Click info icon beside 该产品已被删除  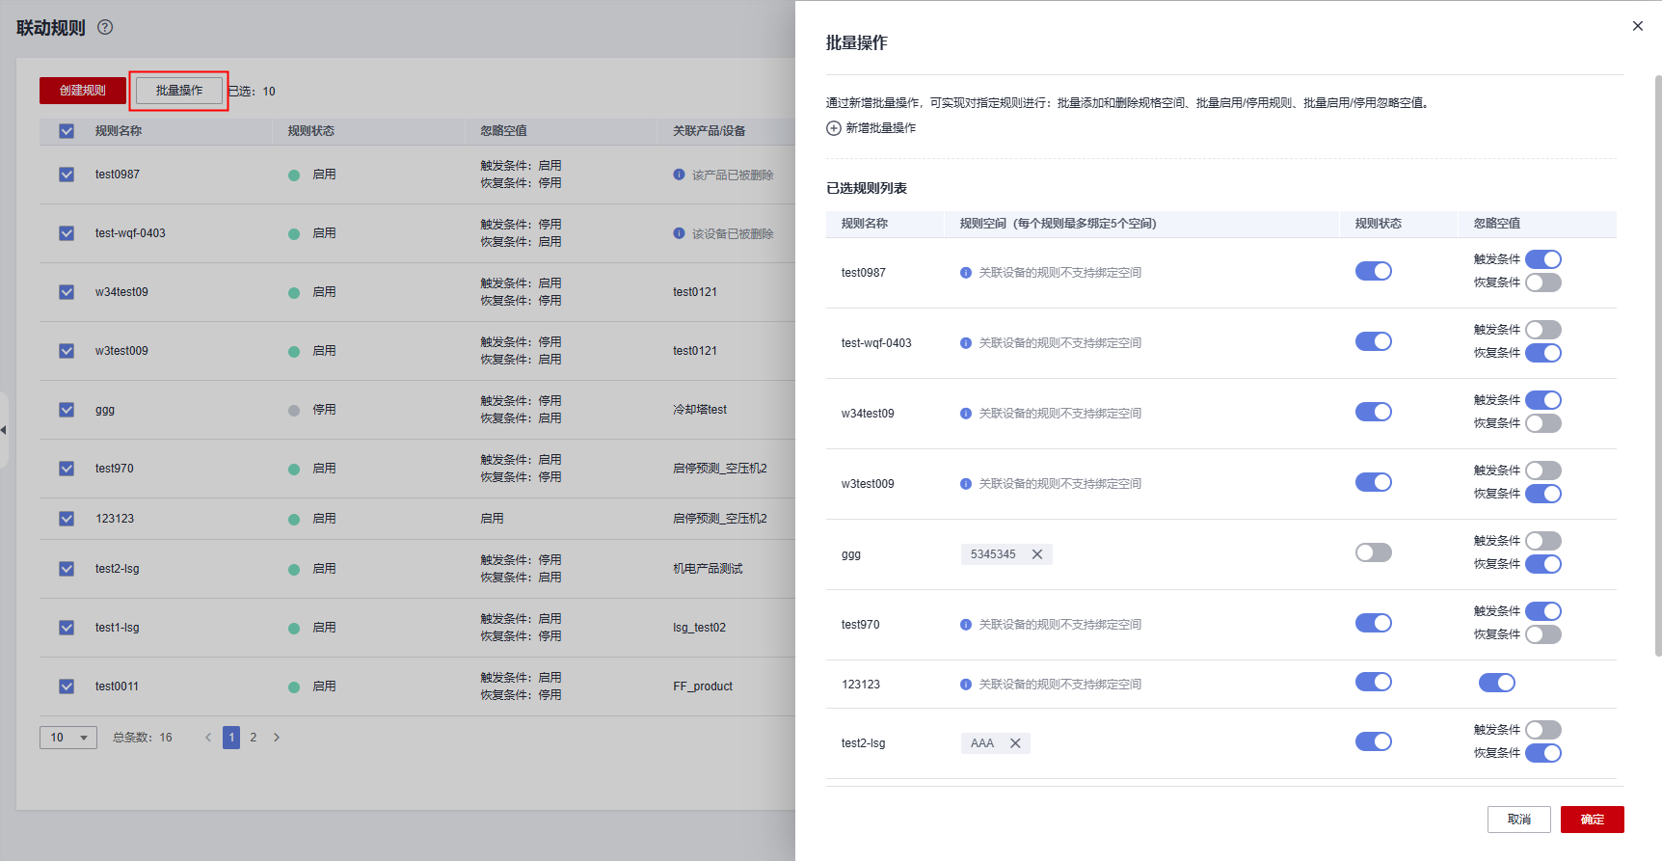click(679, 175)
